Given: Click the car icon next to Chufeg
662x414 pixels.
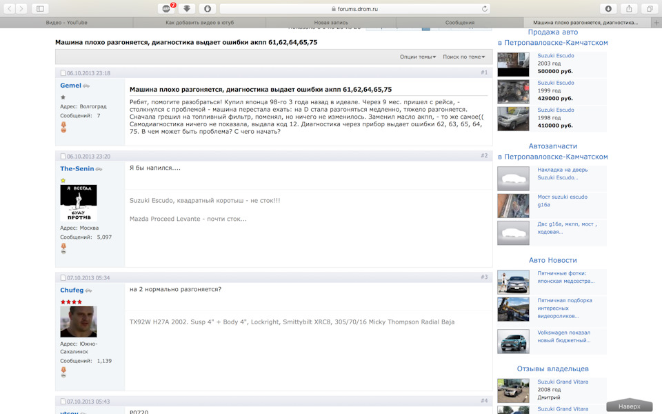Looking at the screenshot, I should pyautogui.click(x=88, y=290).
